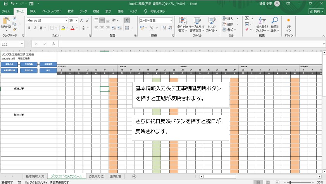The height and width of the screenshot is (184, 326).
Task: Click the yellow fill color swatch
Action: tap(63, 28)
